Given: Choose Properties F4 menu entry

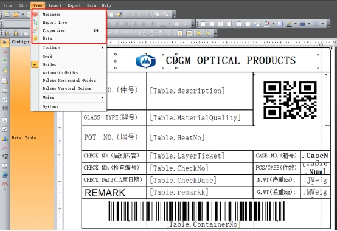Looking at the screenshot, I should click(x=69, y=30).
